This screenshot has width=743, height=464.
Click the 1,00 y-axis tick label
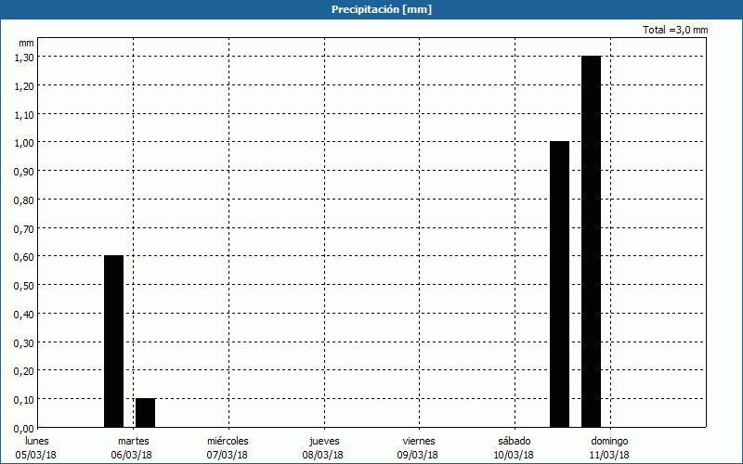(24, 142)
